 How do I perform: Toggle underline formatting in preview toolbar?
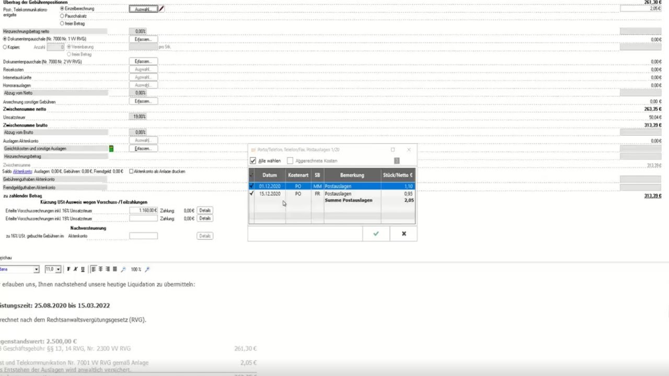(x=83, y=269)
